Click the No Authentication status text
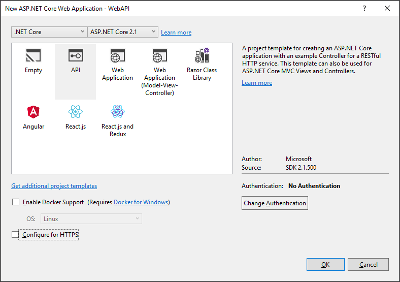This screenshot has width=400, height=282. 314,186
